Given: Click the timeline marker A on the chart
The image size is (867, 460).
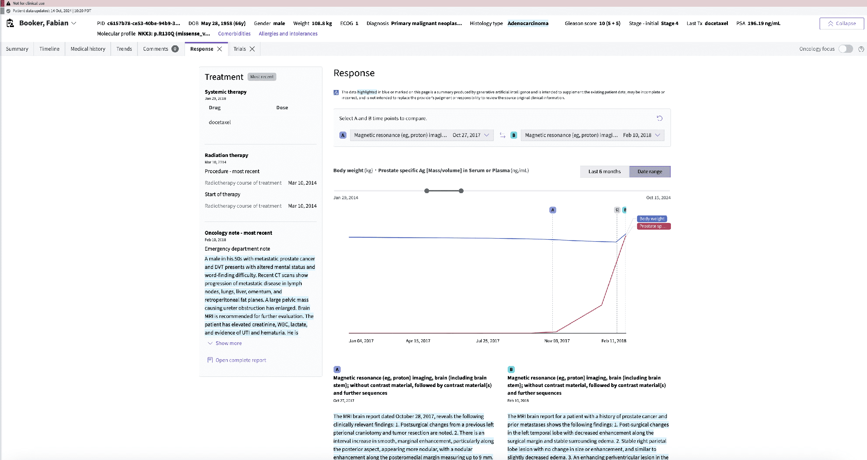Looking at the screenshot, I should [x=552, y=210].
